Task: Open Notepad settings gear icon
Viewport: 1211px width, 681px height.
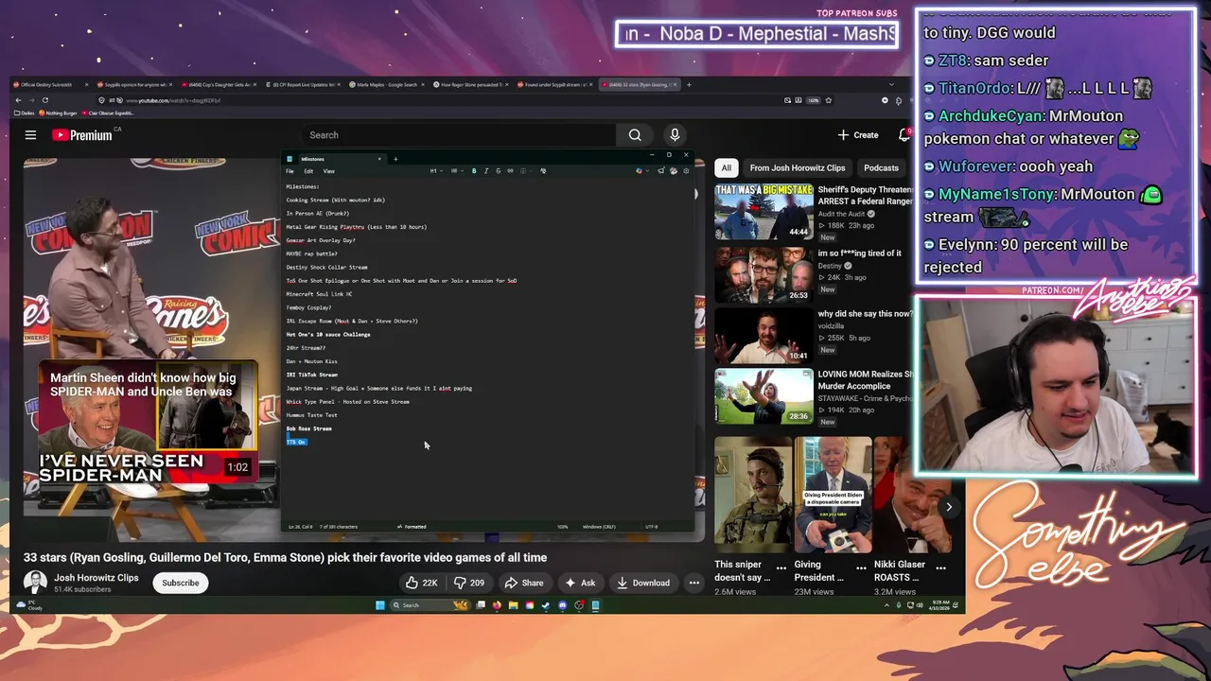Action: click(686, 171)
